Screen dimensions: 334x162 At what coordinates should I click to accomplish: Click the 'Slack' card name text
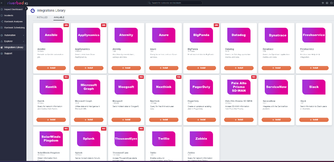point(303,101)
